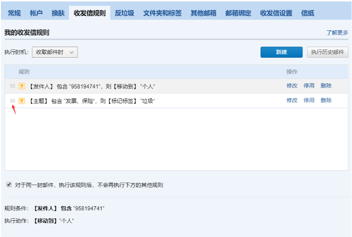
Task: Open the 邮箱绑定 tab
Action: (x=238, y=13)
